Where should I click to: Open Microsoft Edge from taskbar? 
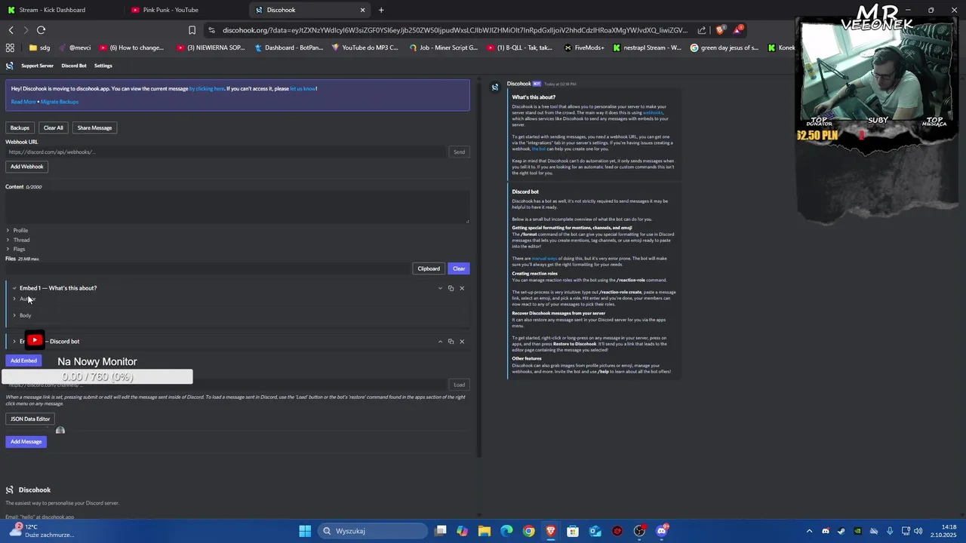point(506,531)
